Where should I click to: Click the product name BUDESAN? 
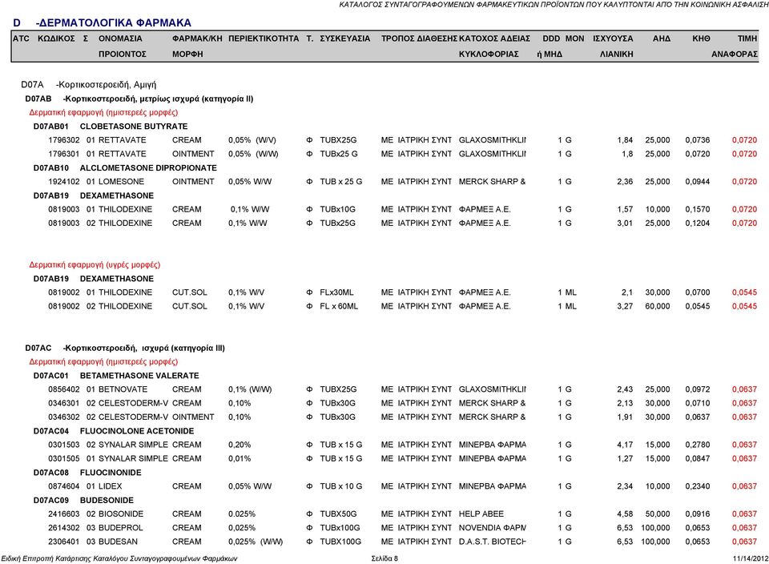point(119,542)
